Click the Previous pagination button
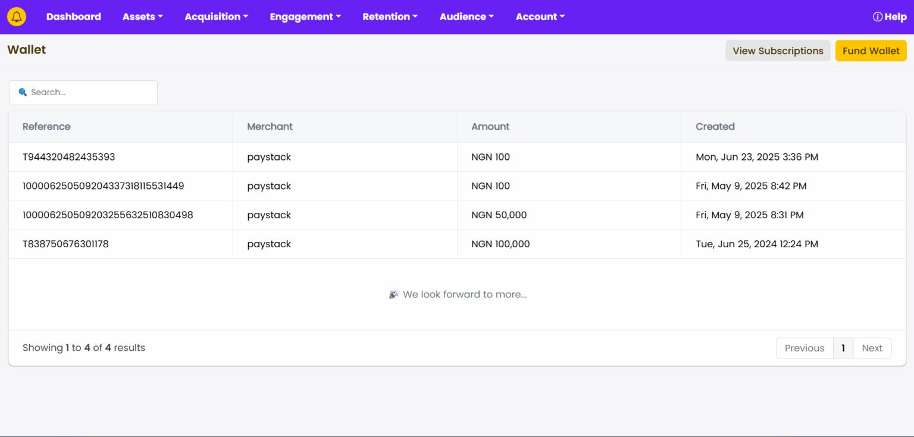 pyautogui.click(x=804, y=348)
